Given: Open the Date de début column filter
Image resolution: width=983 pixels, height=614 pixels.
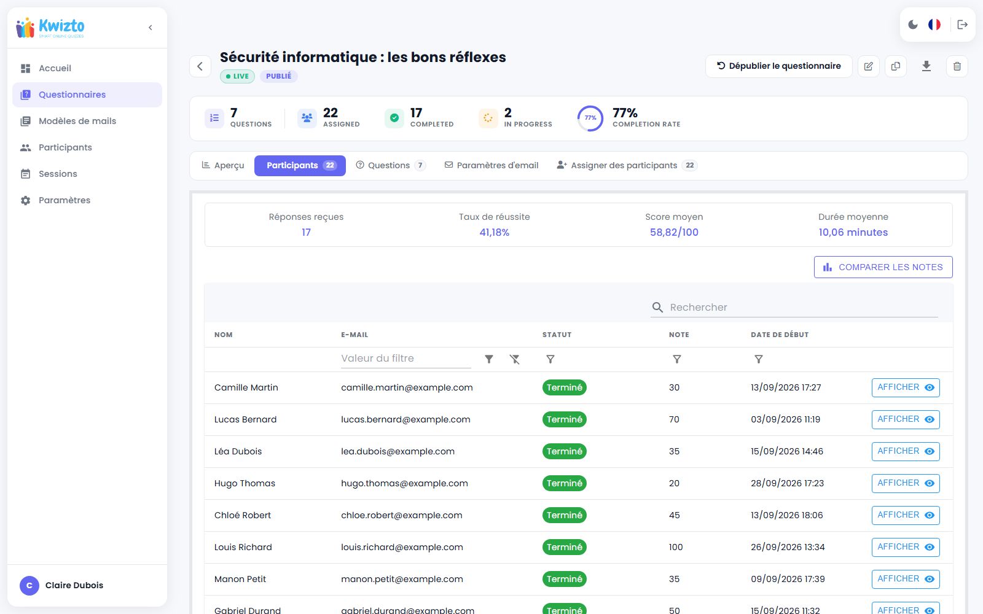Looking at the screenshot, I should tap(759, 359).
